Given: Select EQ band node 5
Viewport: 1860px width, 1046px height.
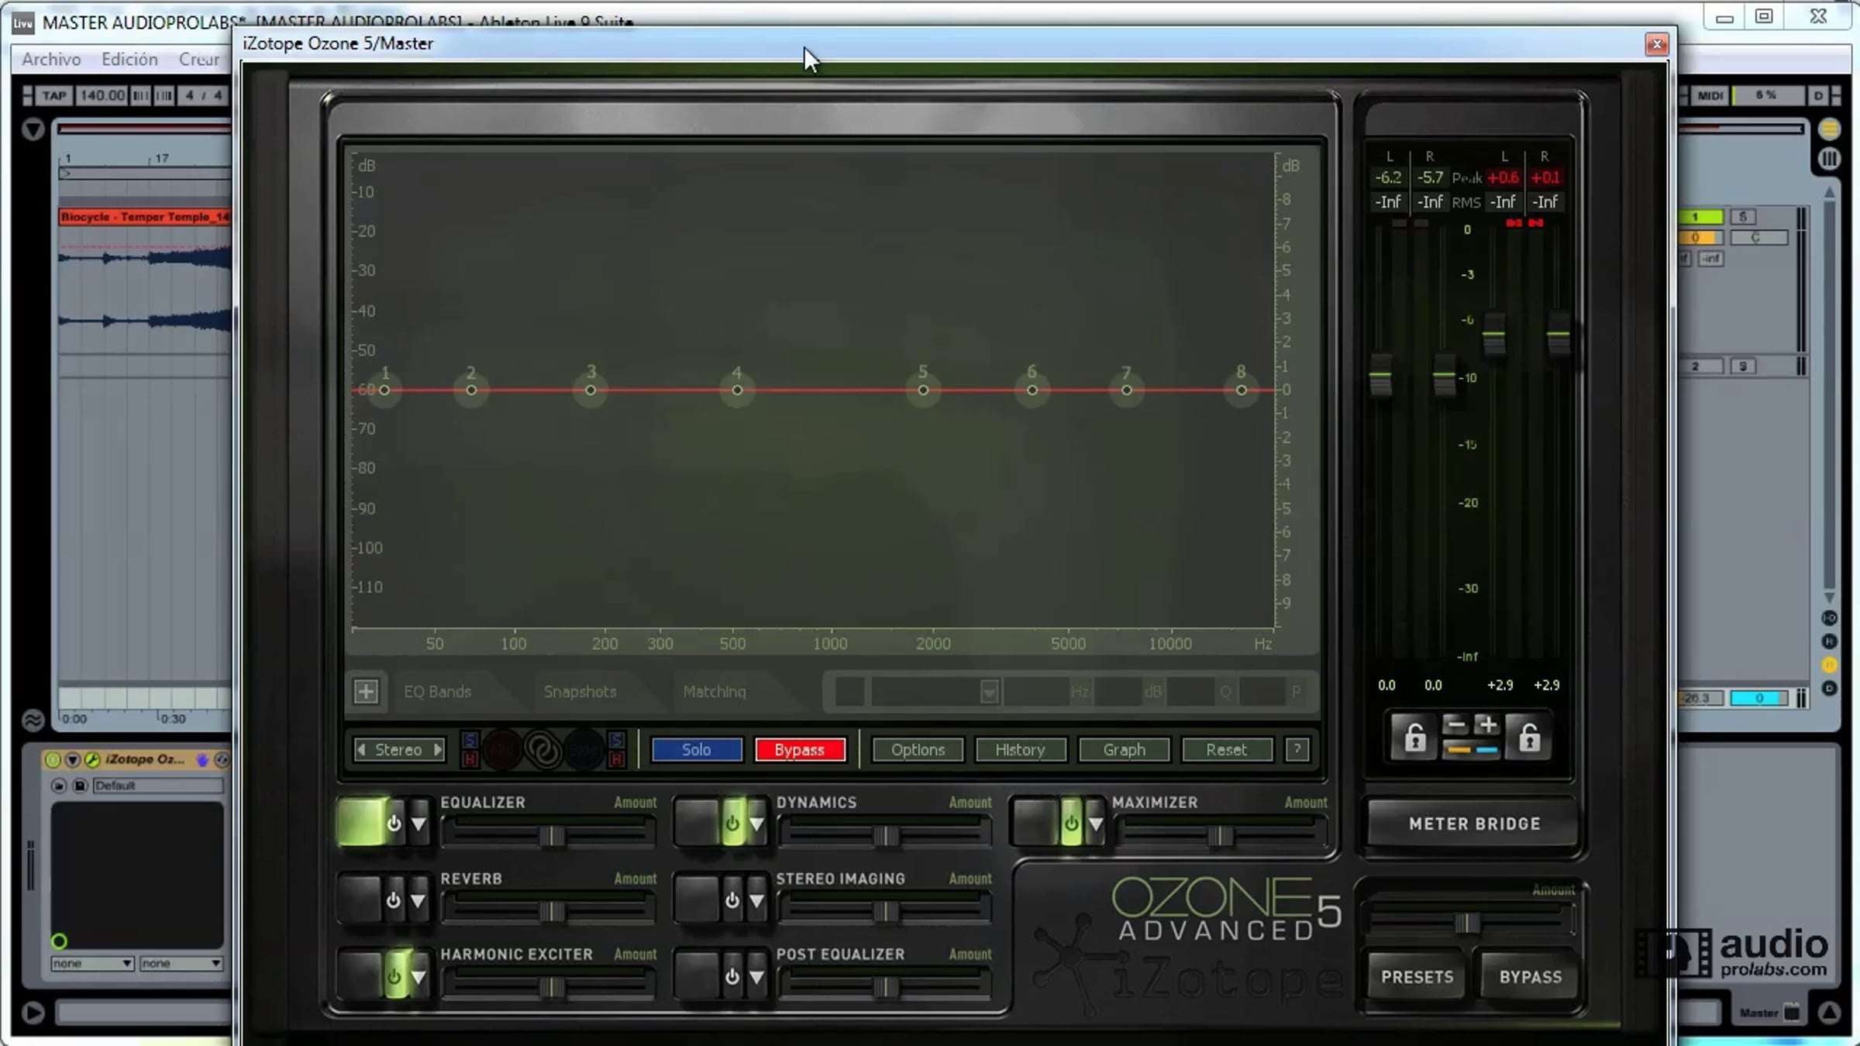Looking at the screenshot, I should pos(922,391).
